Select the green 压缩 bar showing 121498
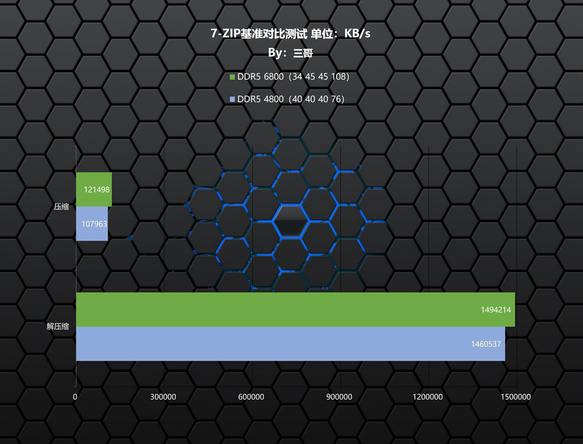 [x=94, y=189]
